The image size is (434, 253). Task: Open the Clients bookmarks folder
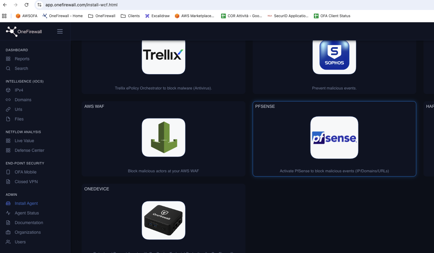[130, 16]
